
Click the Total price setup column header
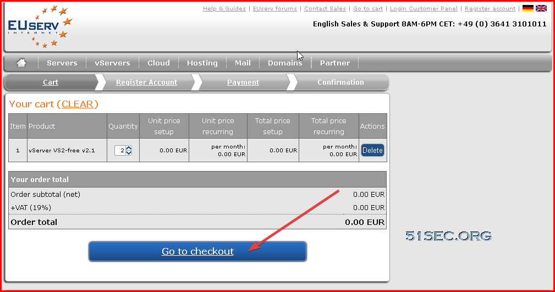pos(272,126)
